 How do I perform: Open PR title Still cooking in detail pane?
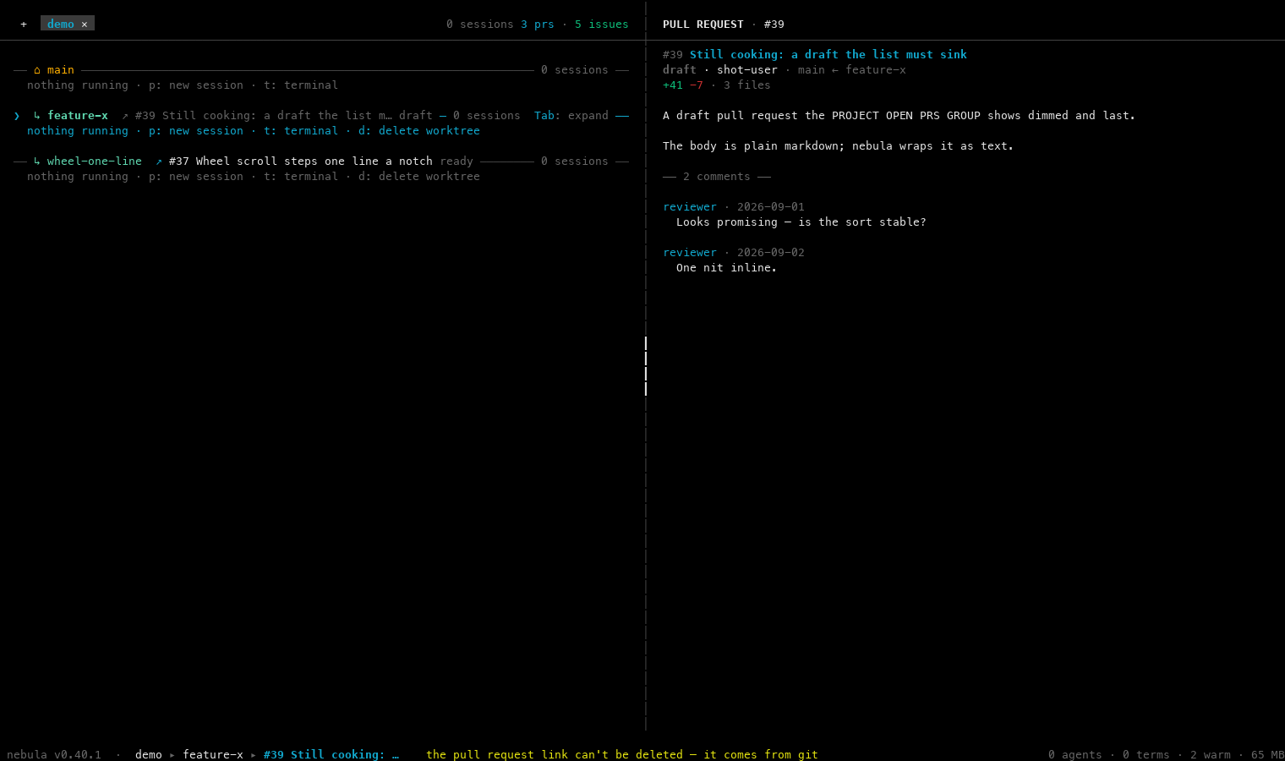tap(828, 55)
